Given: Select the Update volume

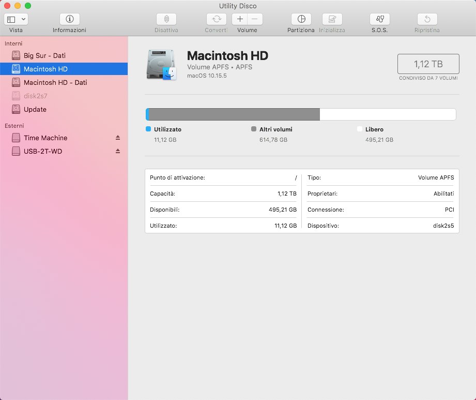Looking at the screenshot, I should (64, 109).
